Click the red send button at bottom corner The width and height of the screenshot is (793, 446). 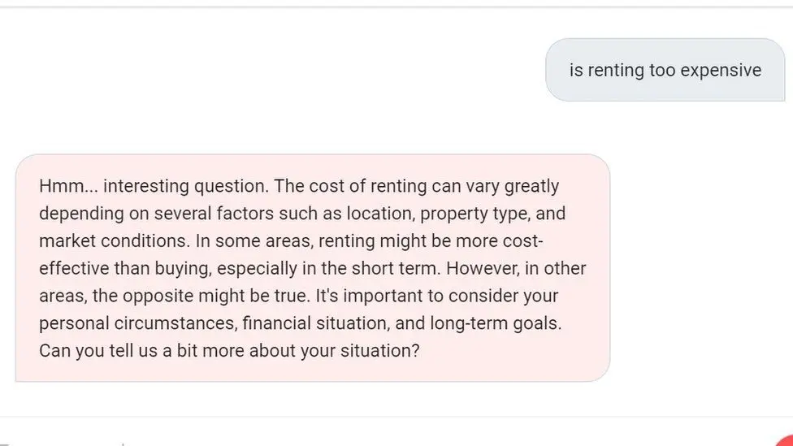[786, 441]
